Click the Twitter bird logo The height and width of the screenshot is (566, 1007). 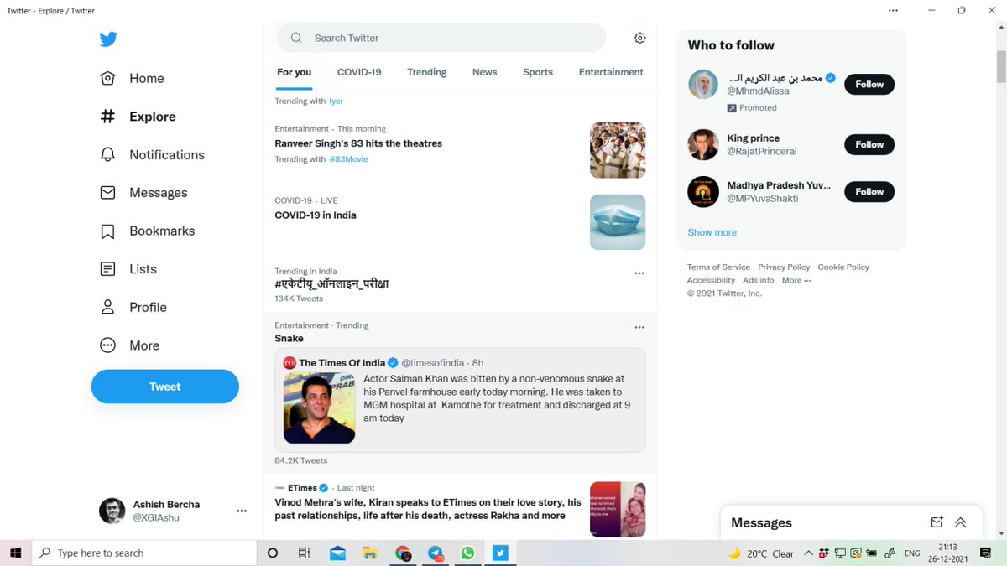(x=108, y=39)
